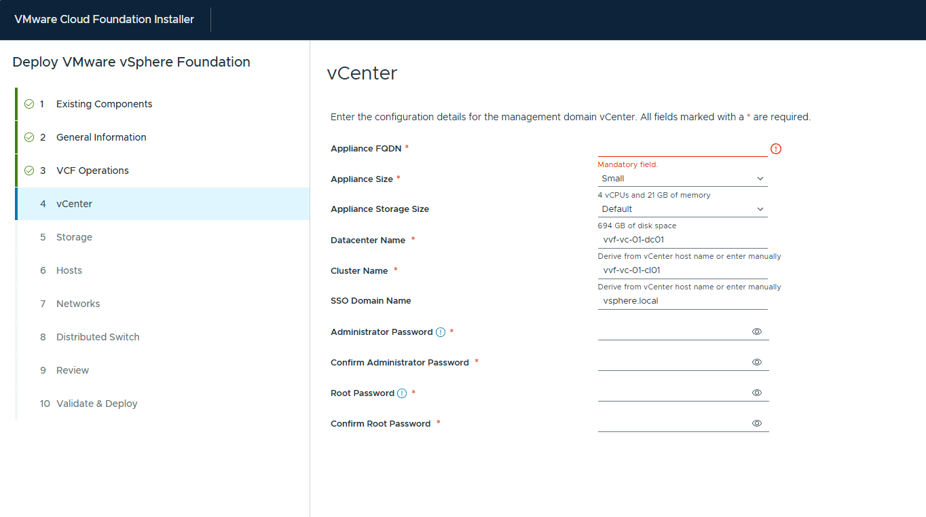Click VCF Operations completed checkmark icon
926x517 pixels.
tap(29, 171)
